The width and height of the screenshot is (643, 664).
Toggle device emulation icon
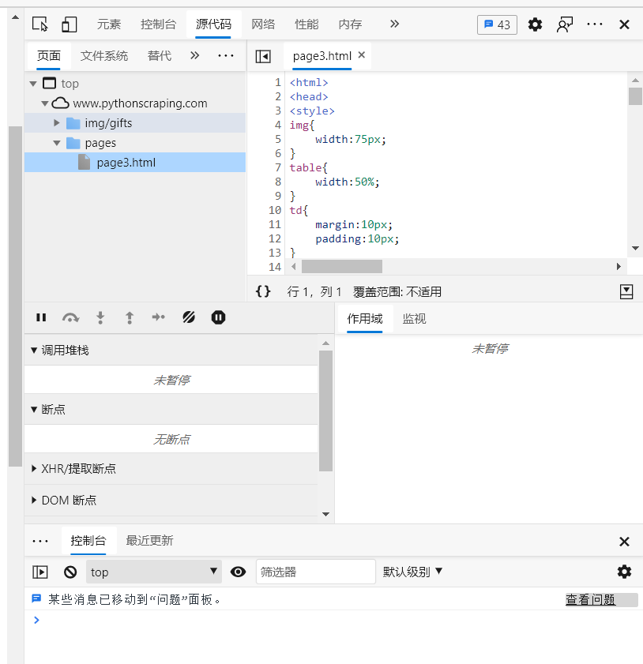click(x=70, y=24)
